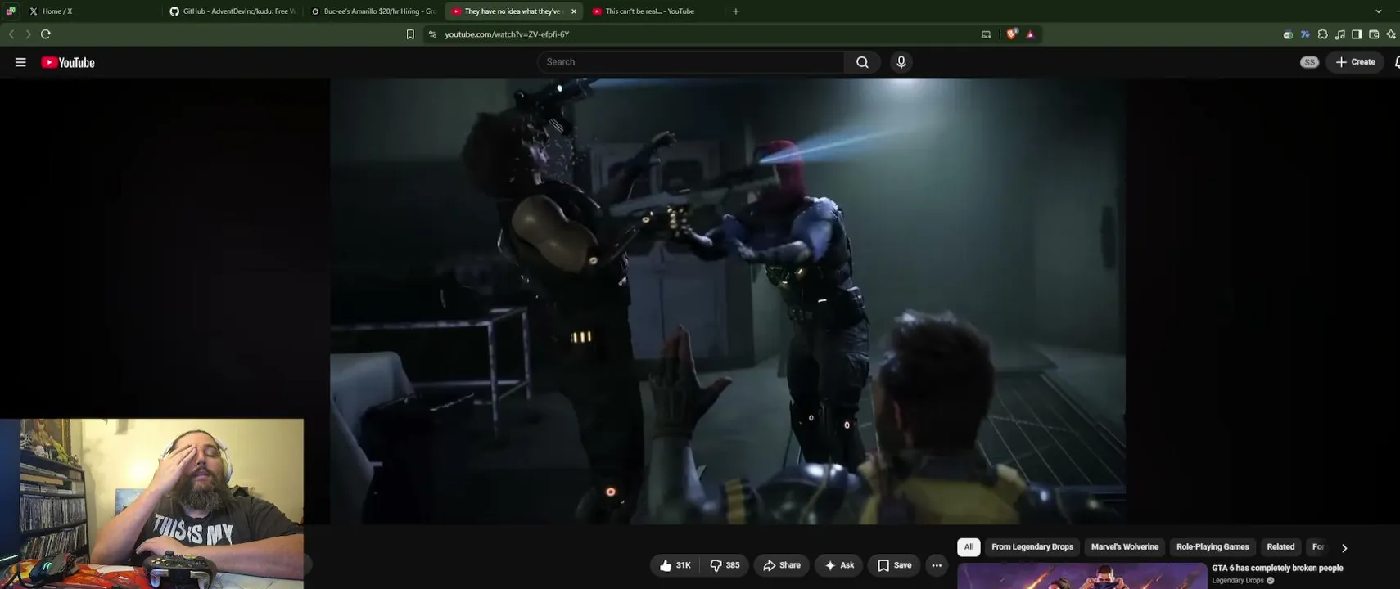Viewport: 1400px width, 589px height.
Task: Share this video
Action: [782, 565]
